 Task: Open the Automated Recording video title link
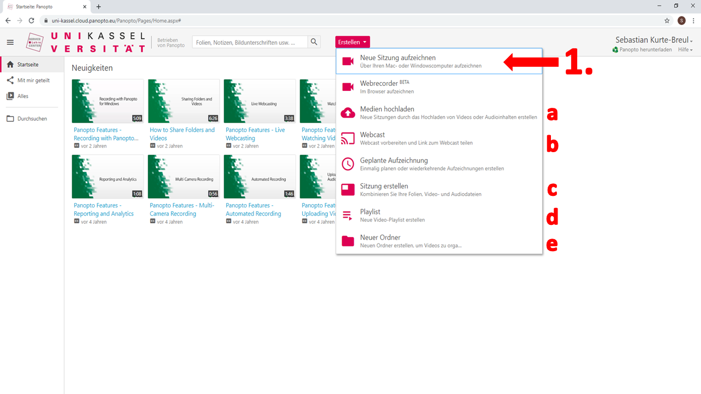point(254,210)
